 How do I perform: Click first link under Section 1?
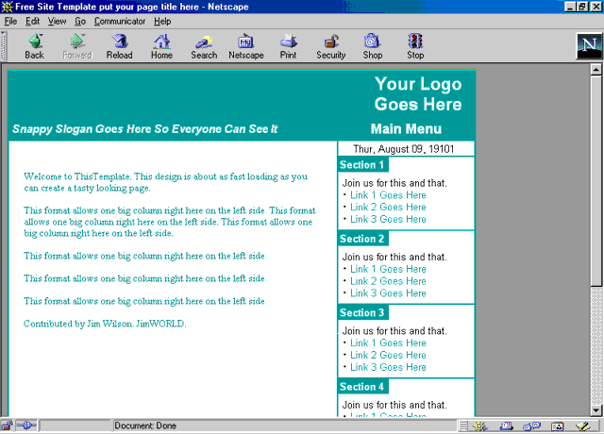coord(388,195)
